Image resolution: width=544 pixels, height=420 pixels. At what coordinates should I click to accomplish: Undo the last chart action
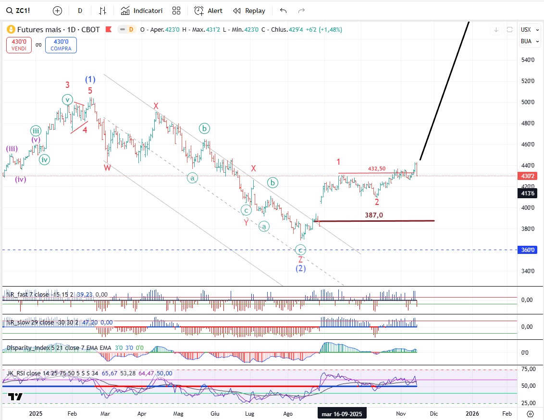pos(283,11)
